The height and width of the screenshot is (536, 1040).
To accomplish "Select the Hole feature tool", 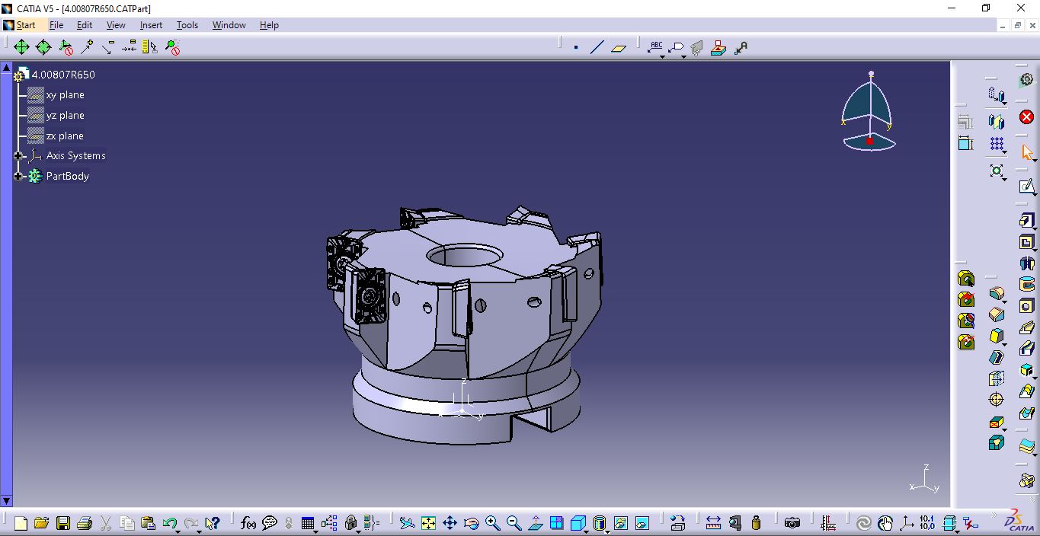I will click(1027, 306).
